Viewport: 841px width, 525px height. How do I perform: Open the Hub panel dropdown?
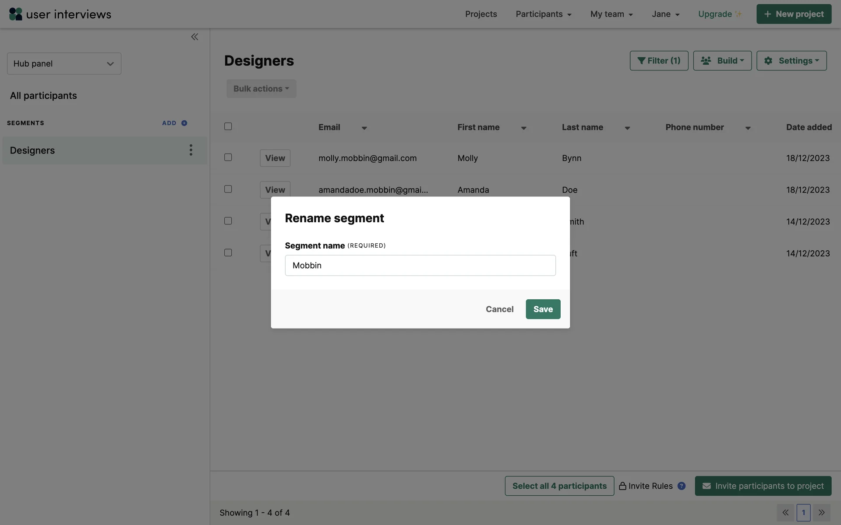point(64,64)
